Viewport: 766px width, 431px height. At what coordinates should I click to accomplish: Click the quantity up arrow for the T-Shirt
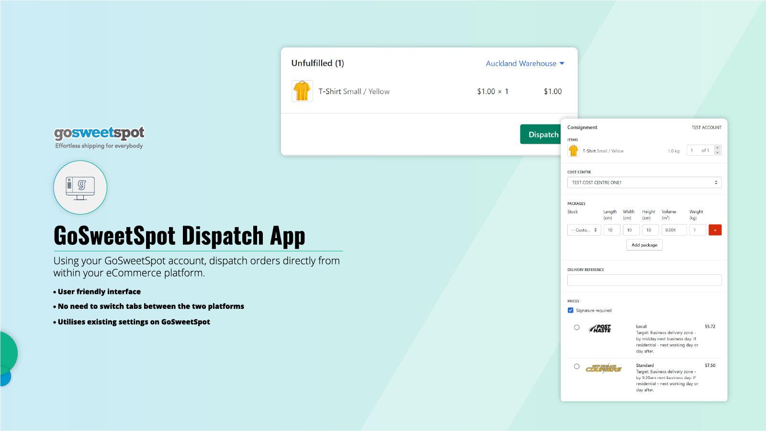tap(717, 147)
